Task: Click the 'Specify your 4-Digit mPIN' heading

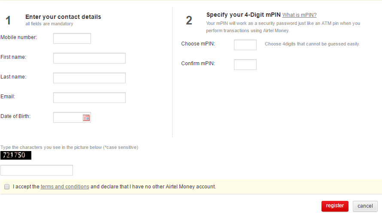Action: pos(243,15)
